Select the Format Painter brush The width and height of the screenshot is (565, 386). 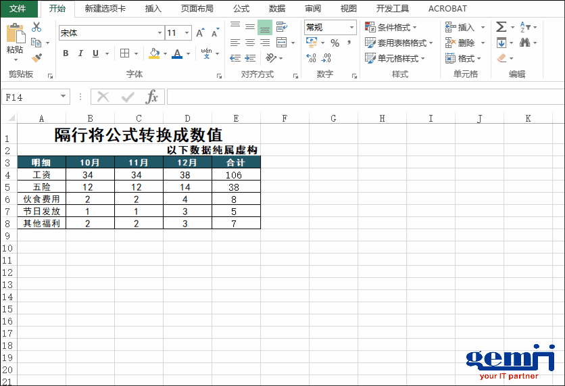(x=36, y=57)
